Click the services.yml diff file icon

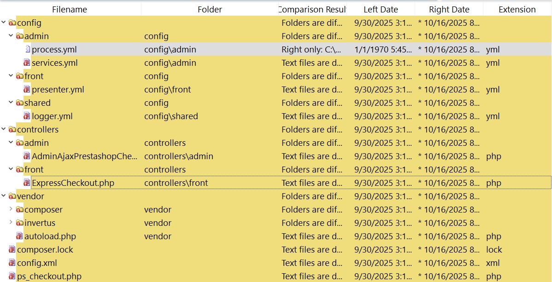[27, 63]
